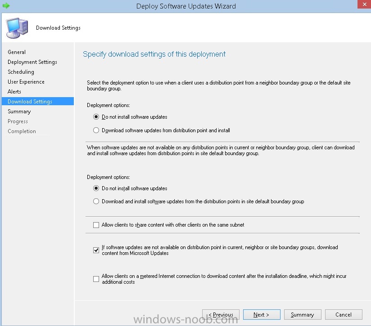371x326 pixels.
Task: Close the Deploy Software Updates Wizard
Action: (364, 4)
